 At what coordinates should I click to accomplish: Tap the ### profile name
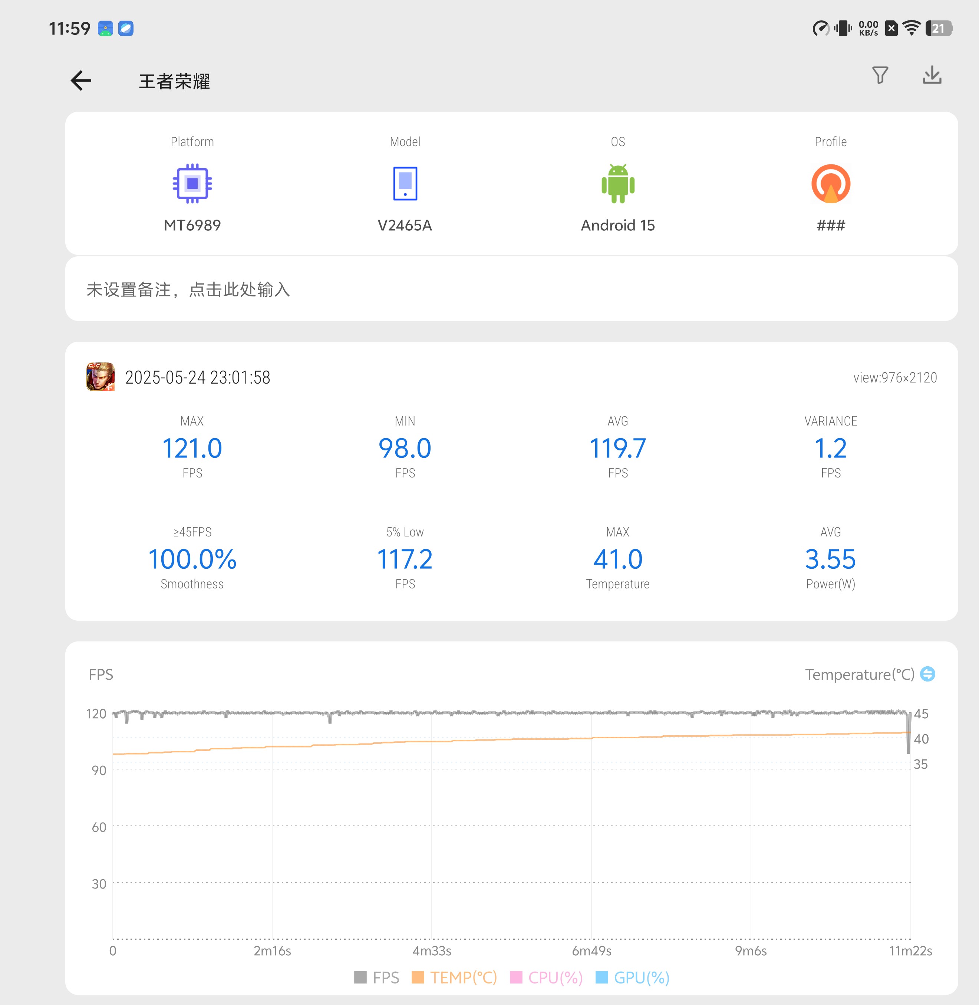click(830, 225)
